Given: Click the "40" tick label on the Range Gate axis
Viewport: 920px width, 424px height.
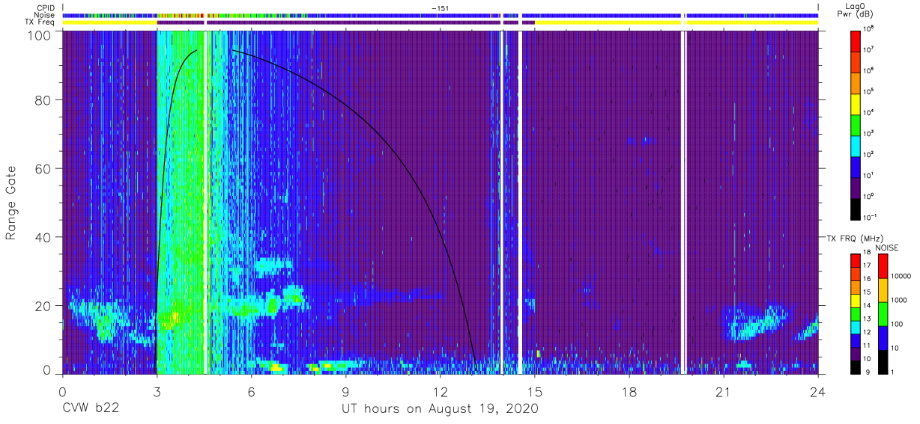Looking at the screenshot, I should pos(44,237).
